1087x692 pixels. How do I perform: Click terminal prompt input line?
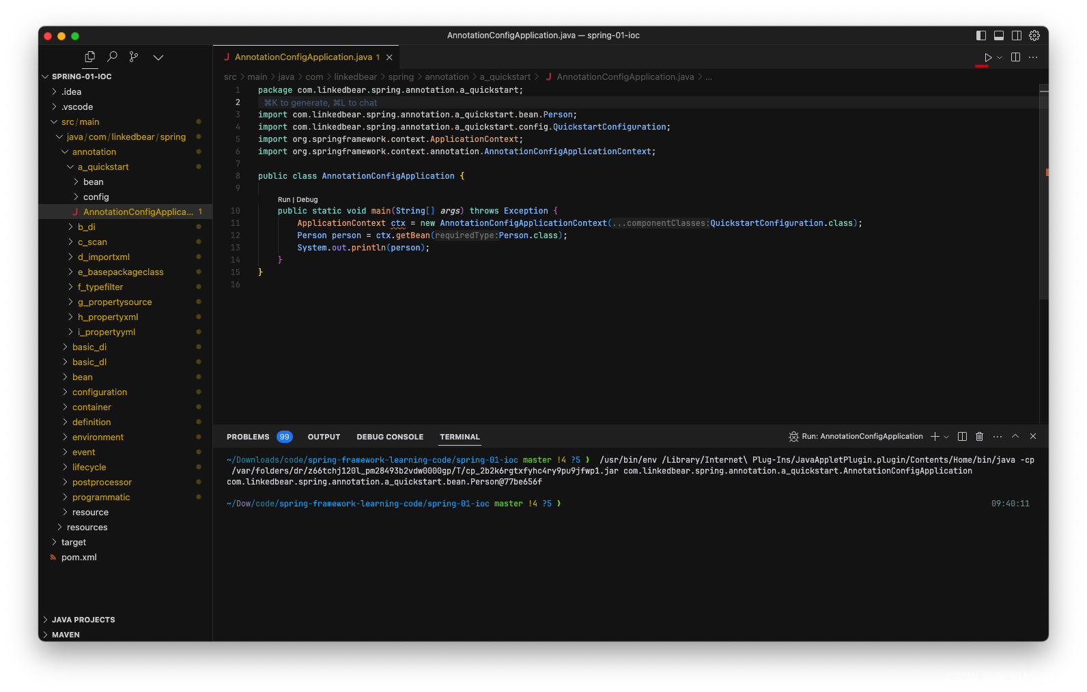tap(630, 504)
